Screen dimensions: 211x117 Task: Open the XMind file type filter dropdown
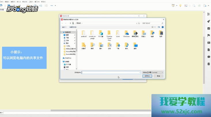[x=153, y=73]
